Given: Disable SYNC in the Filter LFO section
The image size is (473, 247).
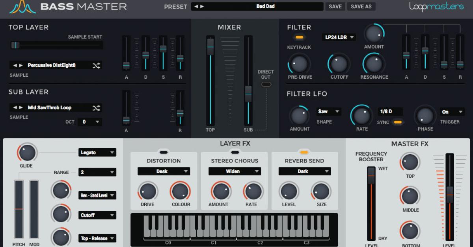Looking at the screenshot, I should (398, 122).
